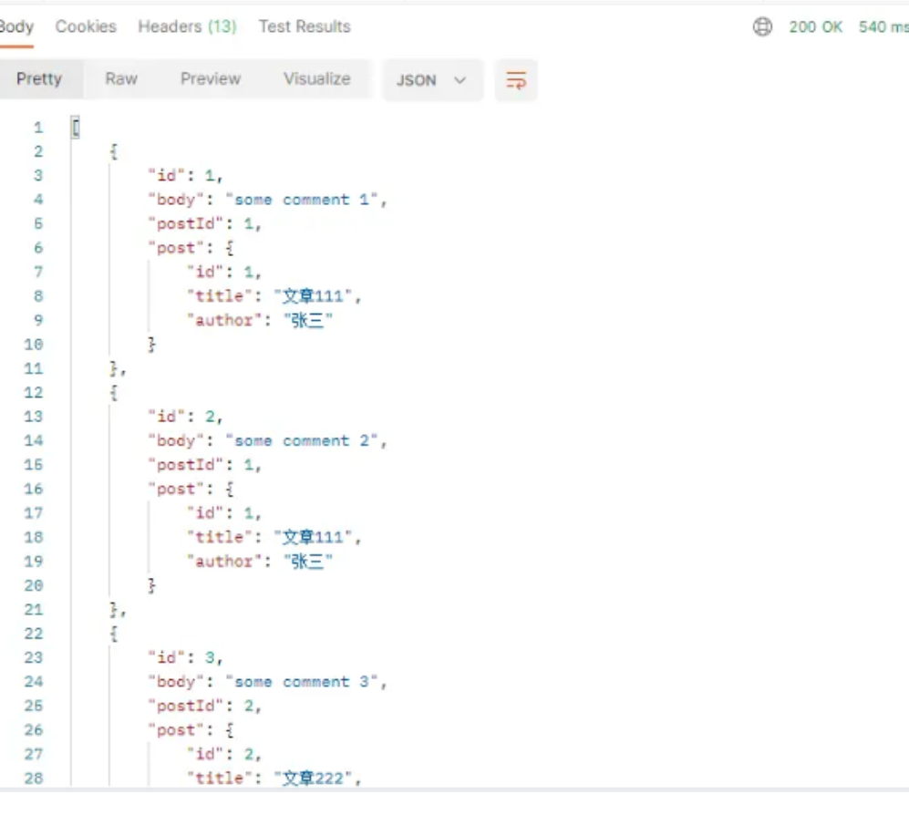Select the Preview view

tap(211, 78)
